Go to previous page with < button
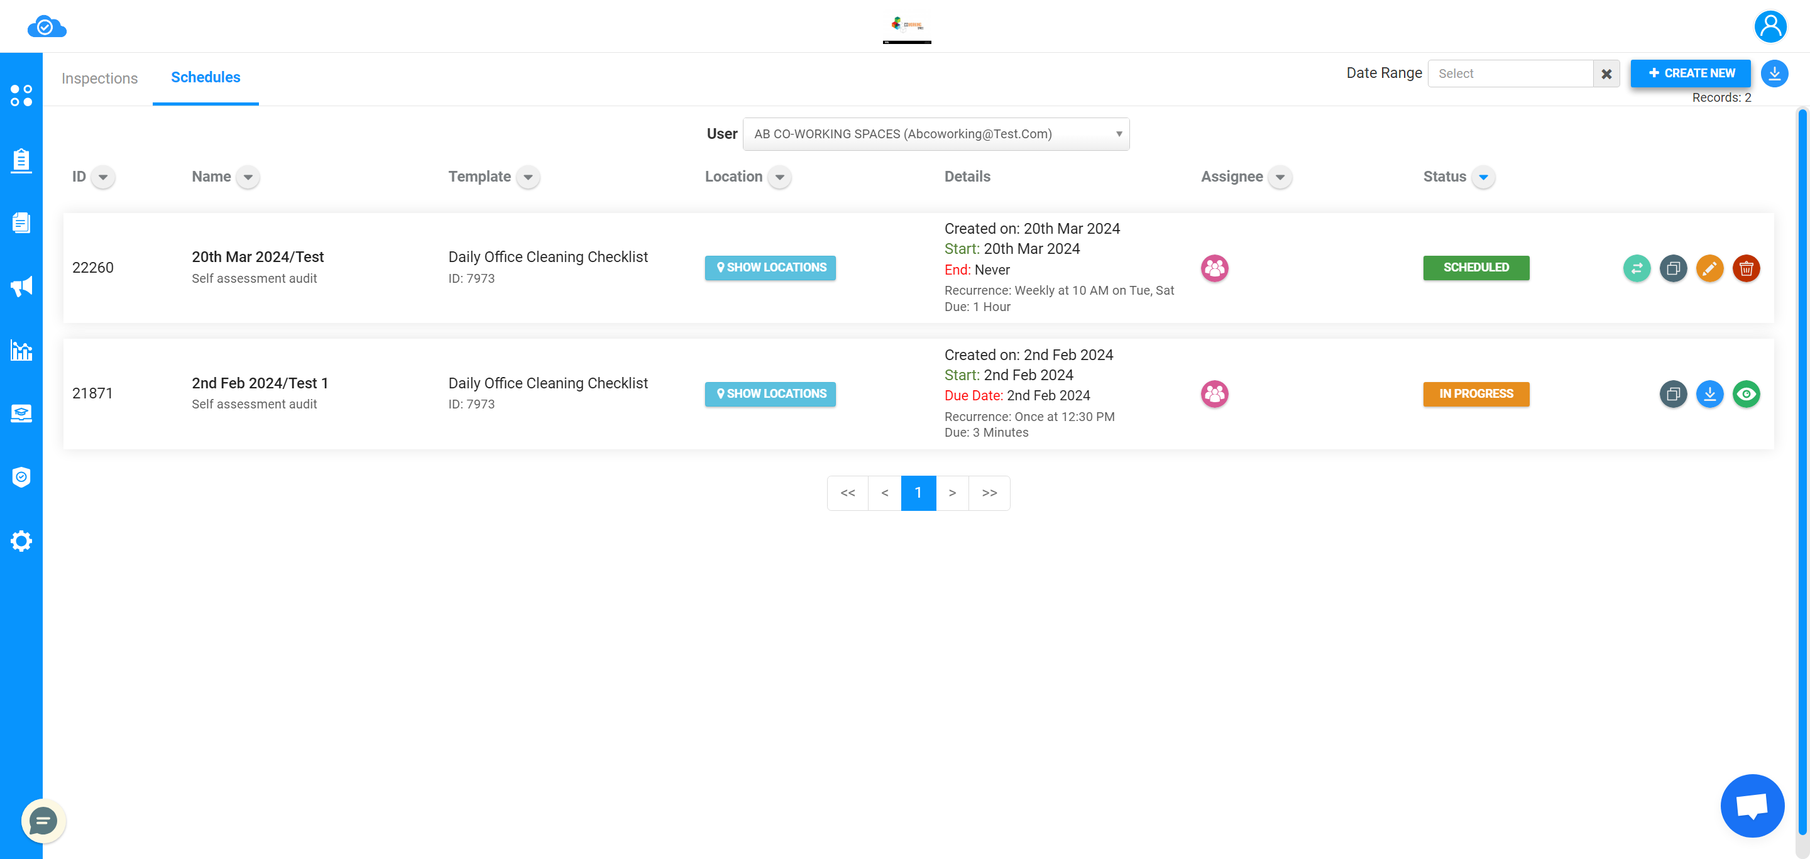The image size is (1810, 859). click(x=886, y=493)
